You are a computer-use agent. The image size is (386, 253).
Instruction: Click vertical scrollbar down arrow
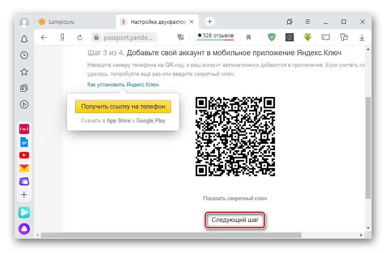click(368, 228)
